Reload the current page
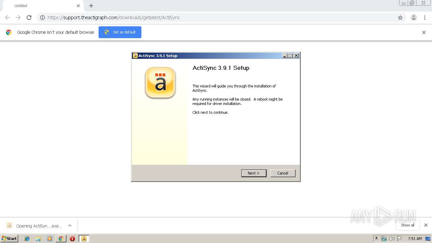Image resolution: width=432 pixels, height=243 pixels. (29, 18)
